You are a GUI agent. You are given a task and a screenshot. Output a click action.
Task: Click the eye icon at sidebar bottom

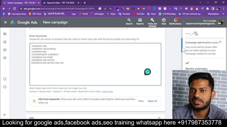point(5,115)
